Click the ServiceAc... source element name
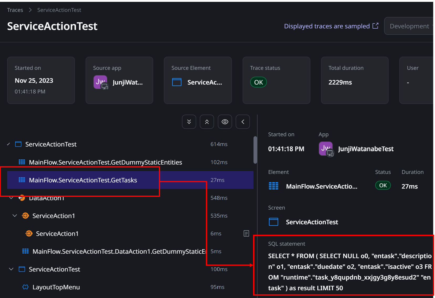This screenshot has height=298, width=435. click(205, 82)
